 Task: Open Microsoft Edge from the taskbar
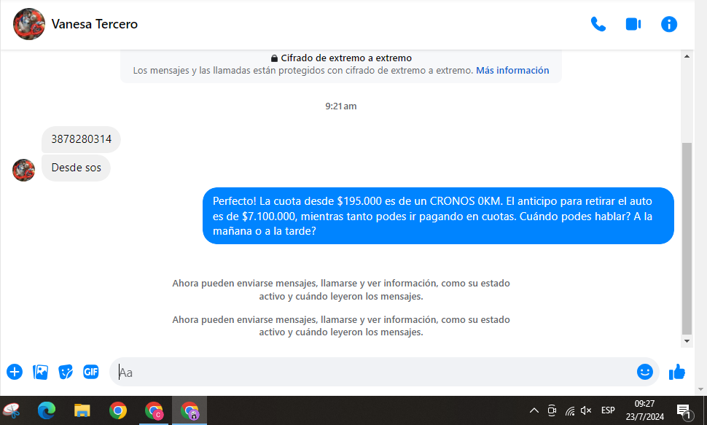[47, 410]
